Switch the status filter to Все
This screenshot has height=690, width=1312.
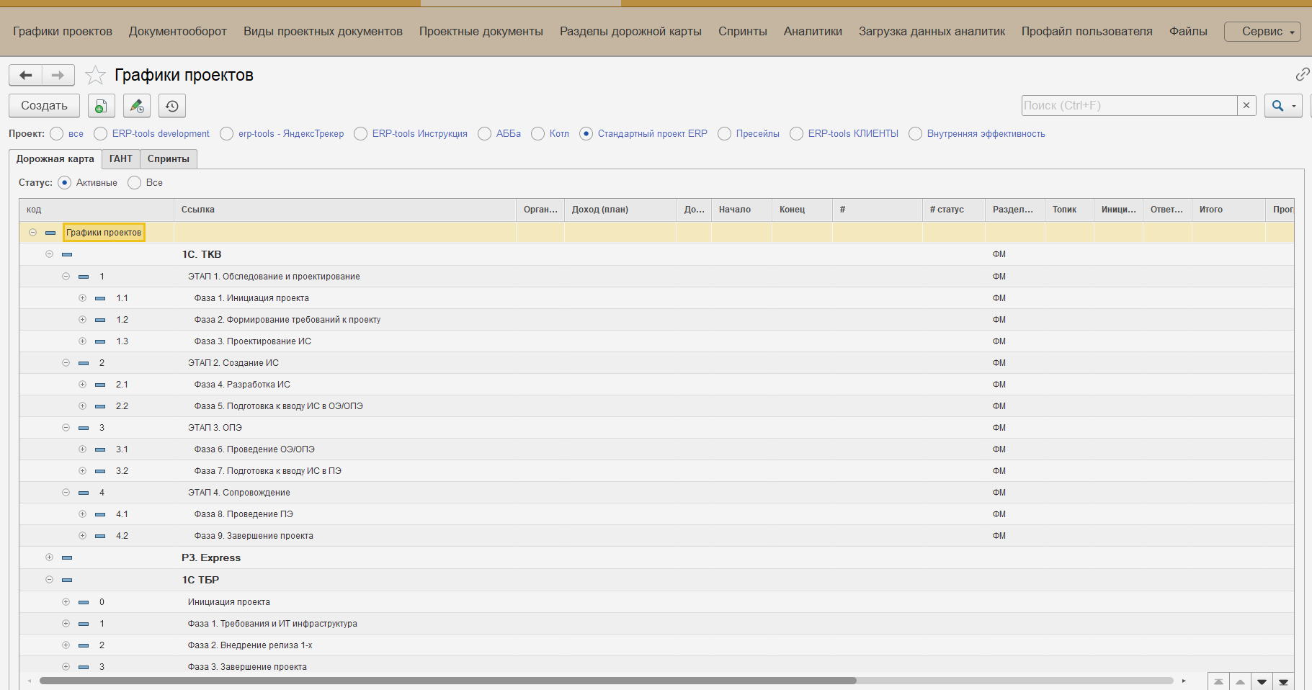pyautogui.click(x=135, y=183)
